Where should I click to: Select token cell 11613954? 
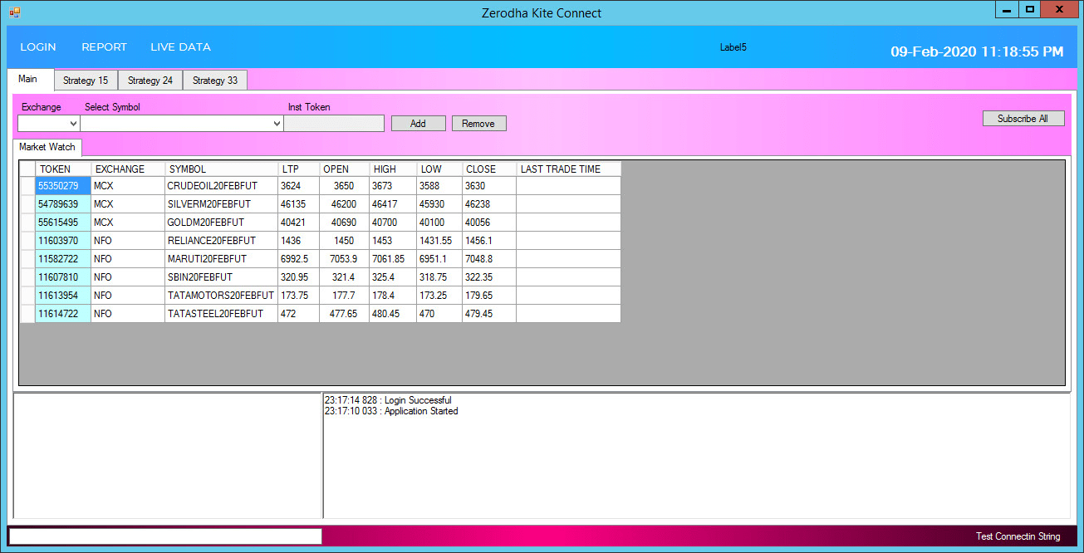pyautogui.click(x=63, y=296)
